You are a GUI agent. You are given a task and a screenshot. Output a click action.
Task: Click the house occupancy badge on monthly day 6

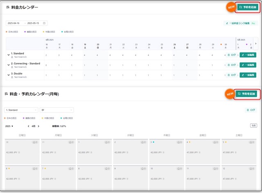(x=35, y=169)
